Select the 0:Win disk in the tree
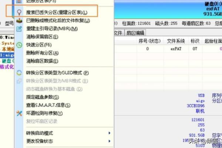This screenshot has height=148, width=222. pos(7,37)
